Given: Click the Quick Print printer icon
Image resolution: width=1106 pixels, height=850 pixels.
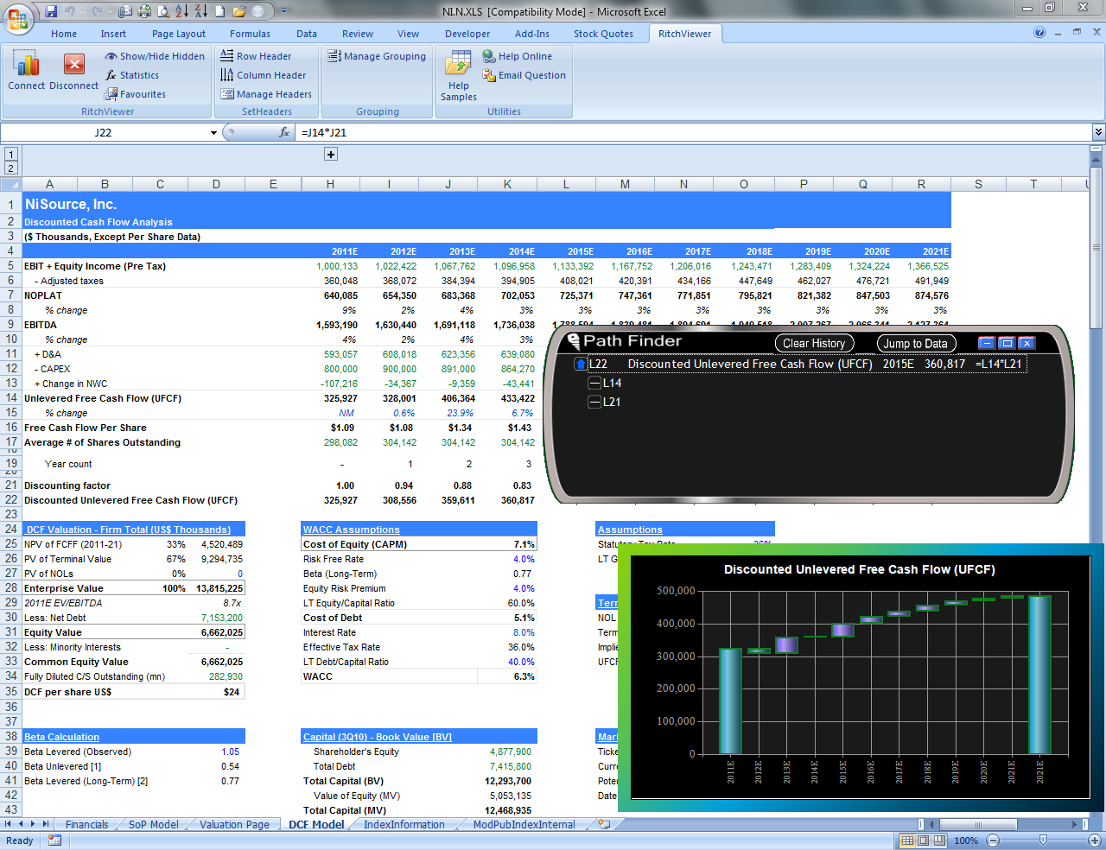Looking at the screenshot, I should point(145,11).
